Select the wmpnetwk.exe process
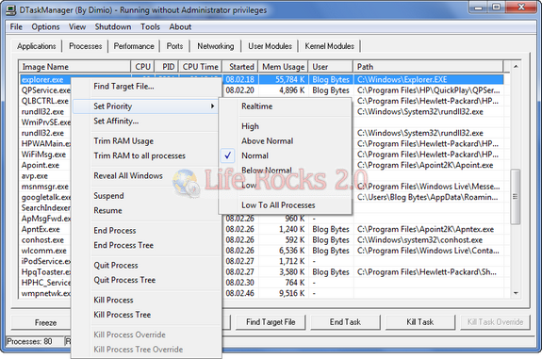 click(x=46, y=293)
